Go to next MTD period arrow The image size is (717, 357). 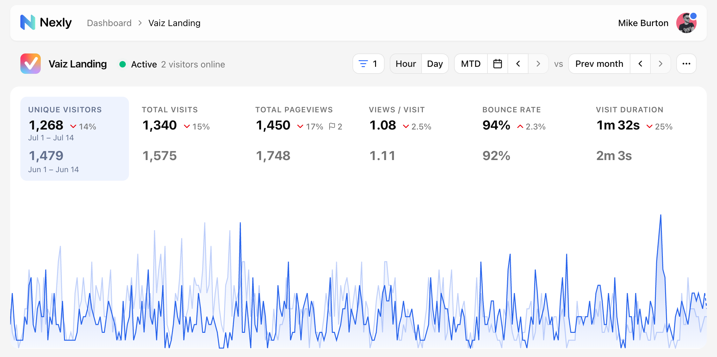pos(538,64)
